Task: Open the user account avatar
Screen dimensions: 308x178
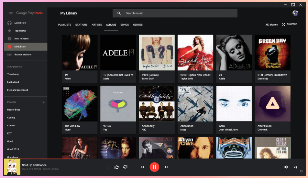Action: tap(295, 13)
